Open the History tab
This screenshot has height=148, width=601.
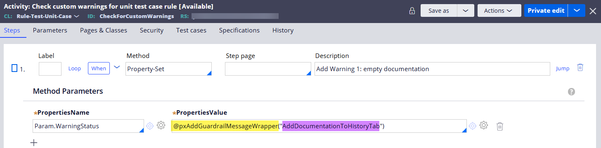coord(283,30)
